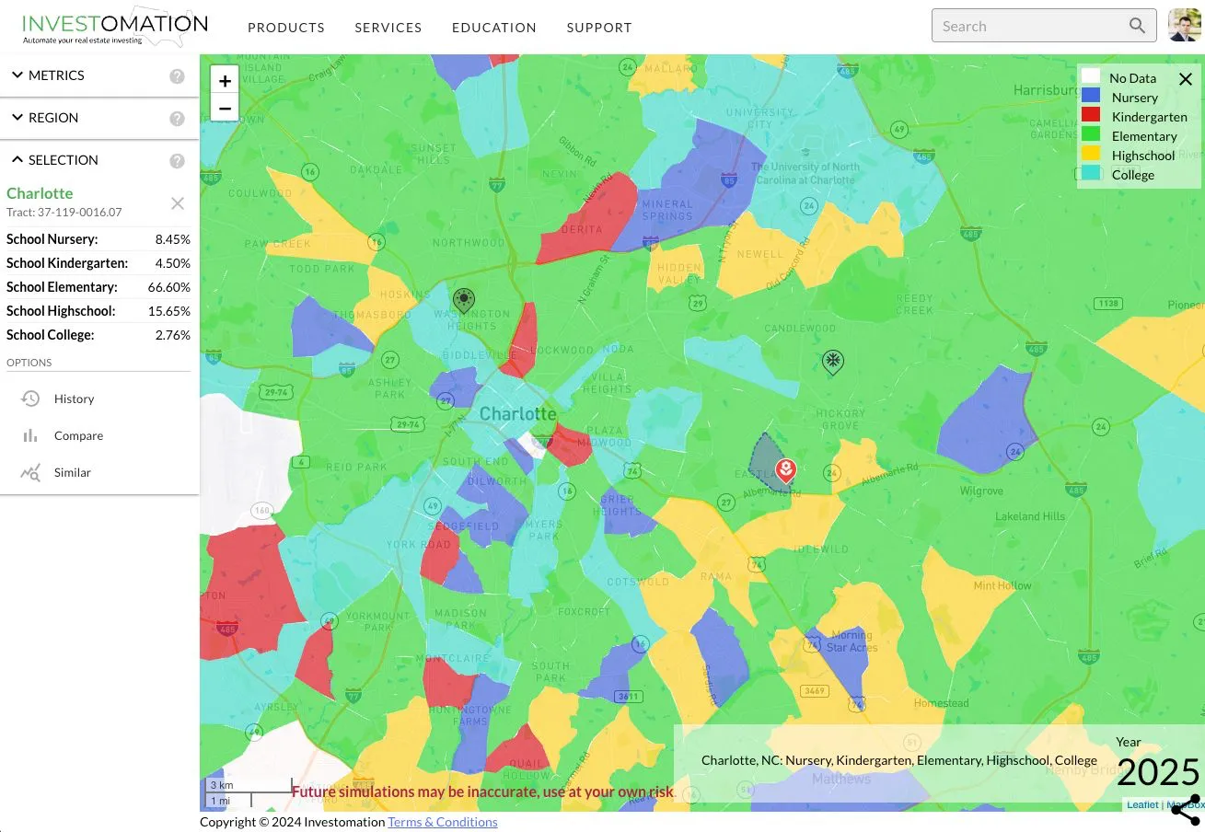
Task: Click the School Highschool 15.65% value
Action: [x=168, y=311]
